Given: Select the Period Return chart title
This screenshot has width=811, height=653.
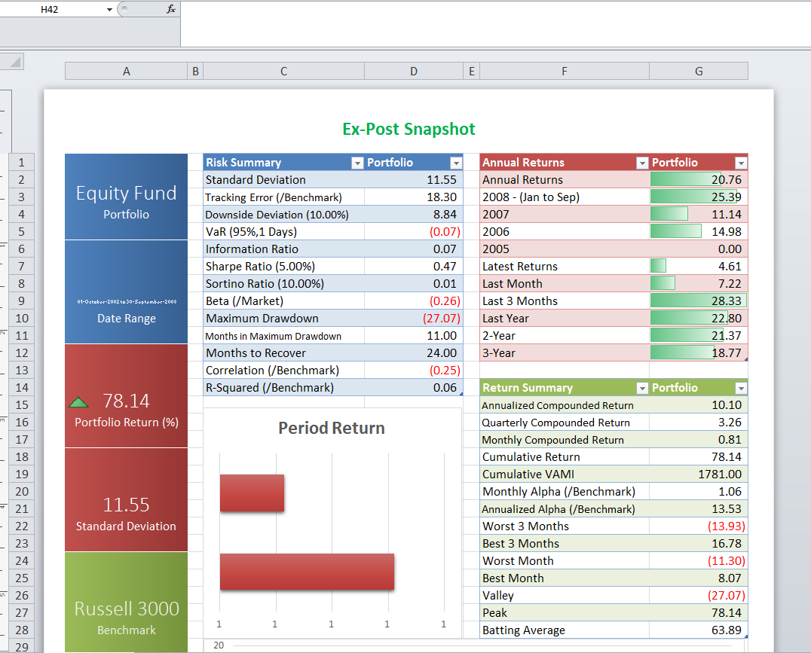Looking at the screenshot, I should pos(332,428).
